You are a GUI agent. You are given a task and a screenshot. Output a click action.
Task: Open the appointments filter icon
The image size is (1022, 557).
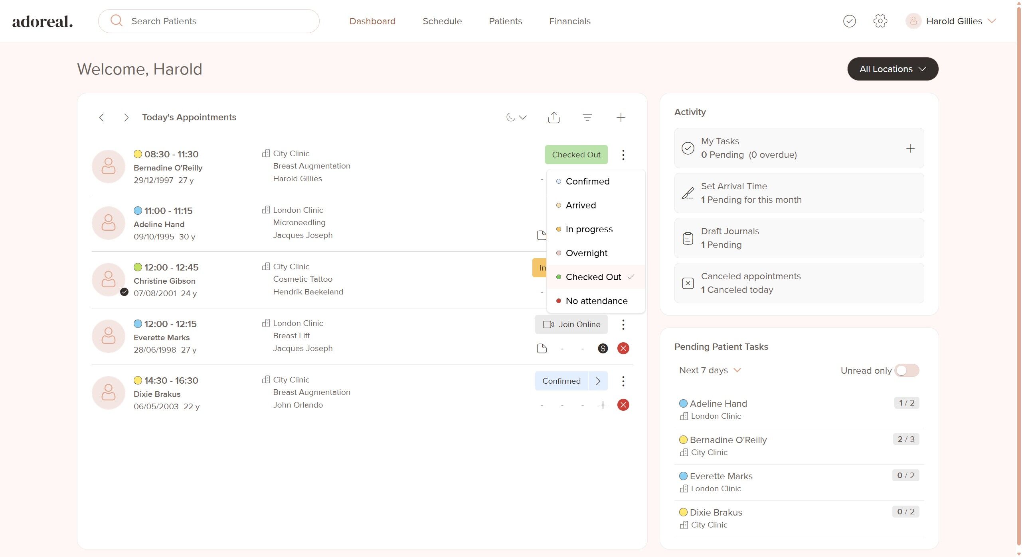click(x=587, y=118)
